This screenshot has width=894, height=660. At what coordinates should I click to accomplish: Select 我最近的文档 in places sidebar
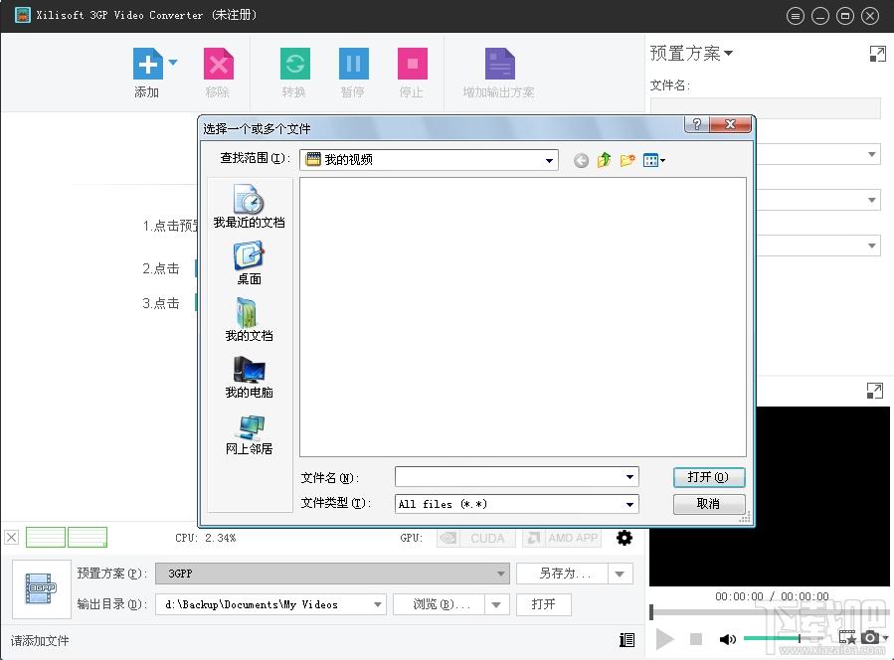250,207
